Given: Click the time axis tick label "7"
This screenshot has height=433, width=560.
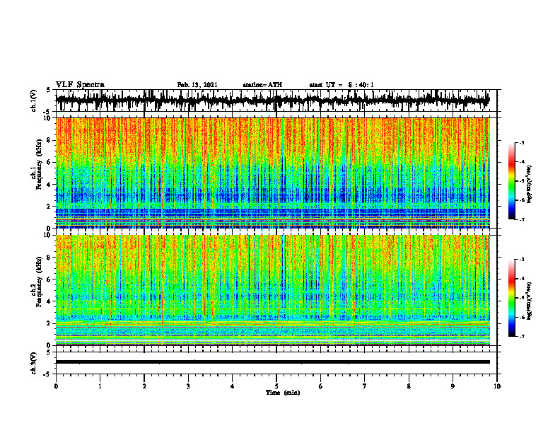Looking at the screenshot, I should coord(365,386).
